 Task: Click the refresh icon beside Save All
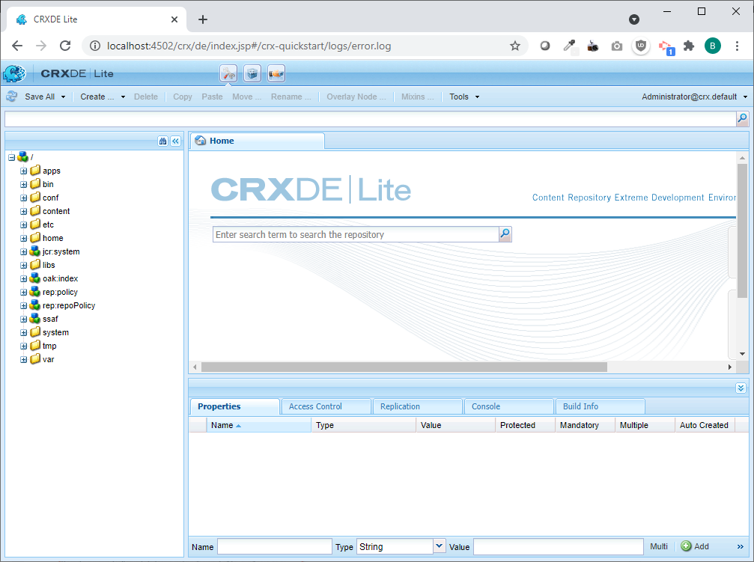tap(12, 97)
